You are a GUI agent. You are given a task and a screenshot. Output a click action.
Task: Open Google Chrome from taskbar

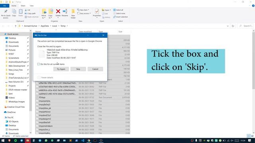[89, 140]
